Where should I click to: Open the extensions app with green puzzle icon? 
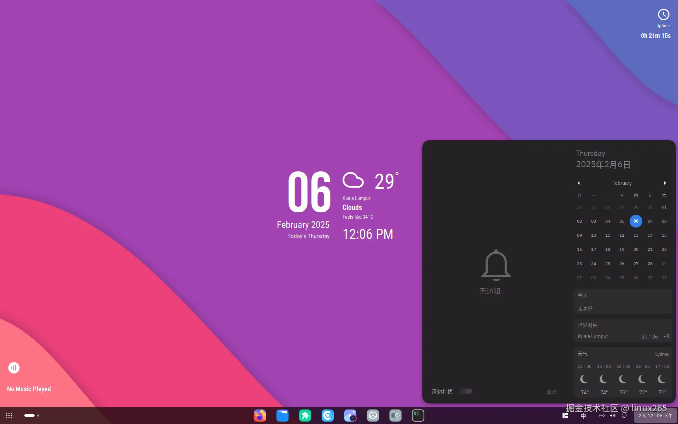point(305,416)
